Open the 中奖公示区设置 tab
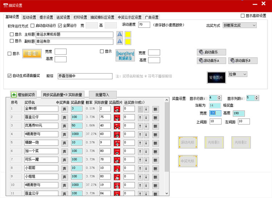This screenshot has width=272, height=198. [129, 17]
